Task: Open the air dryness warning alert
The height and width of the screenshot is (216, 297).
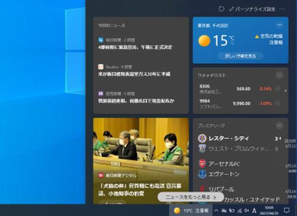Action: 269,39
